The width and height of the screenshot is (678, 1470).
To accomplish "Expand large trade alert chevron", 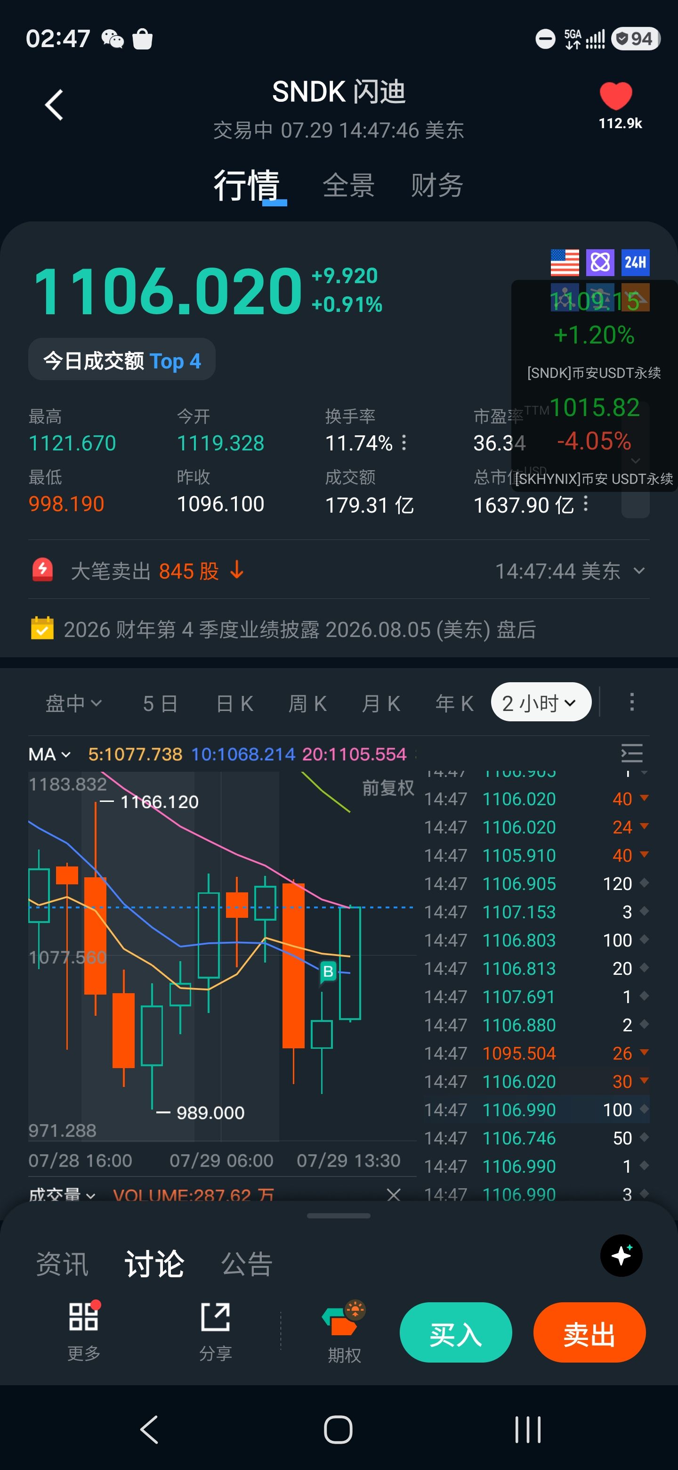I will point(639,570).
